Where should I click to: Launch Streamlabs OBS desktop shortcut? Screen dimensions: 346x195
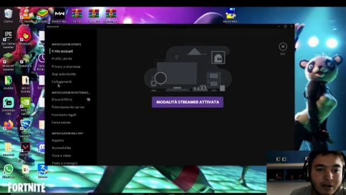tap(8, 106)
